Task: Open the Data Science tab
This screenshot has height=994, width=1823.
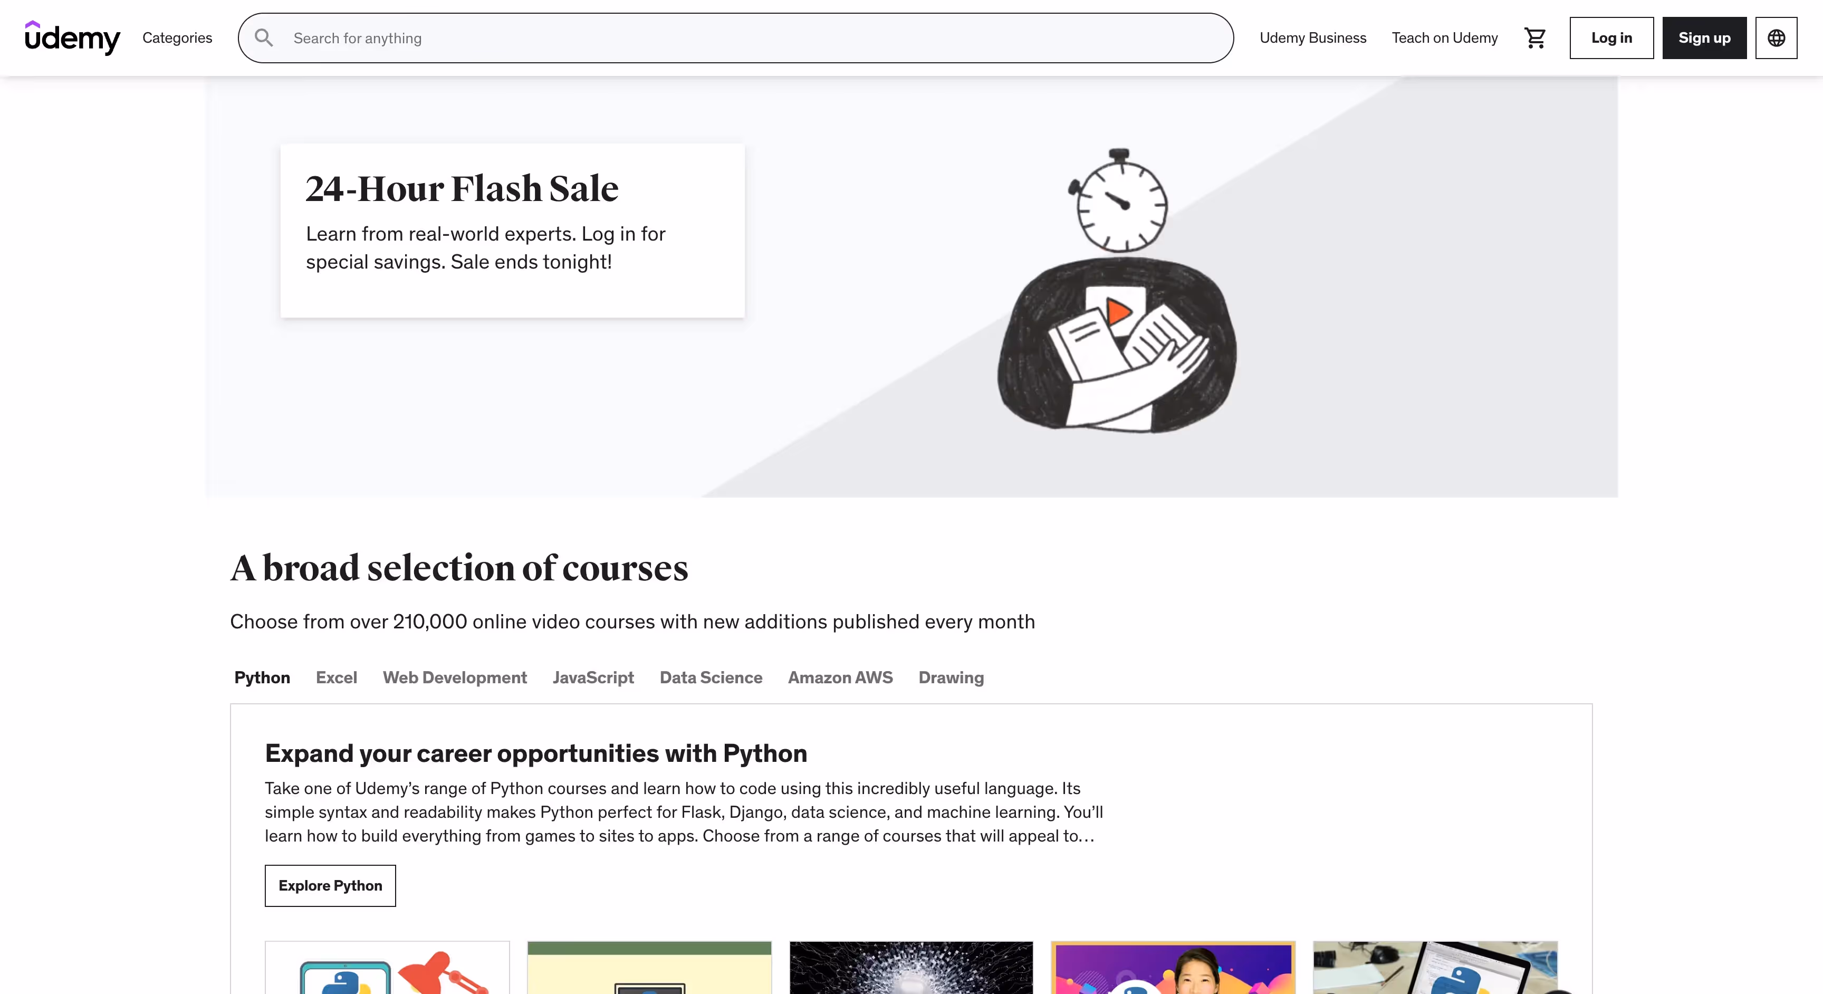Action: 711,677
